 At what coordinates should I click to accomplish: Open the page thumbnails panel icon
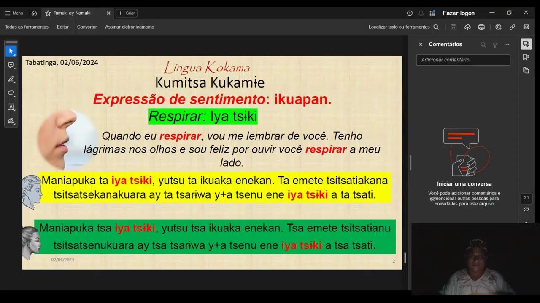point(526,70)
